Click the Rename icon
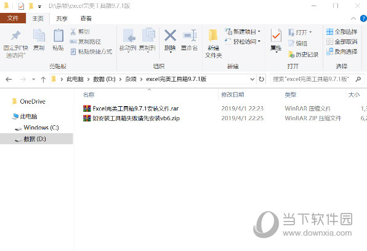The width and height of the screenshot is (367, 251). [190, 36]
